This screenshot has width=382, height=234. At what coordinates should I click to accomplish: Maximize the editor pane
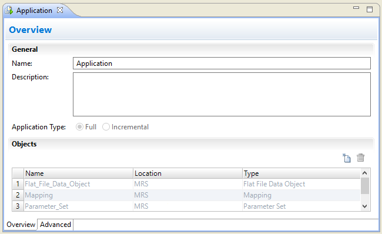click(370, 9)
